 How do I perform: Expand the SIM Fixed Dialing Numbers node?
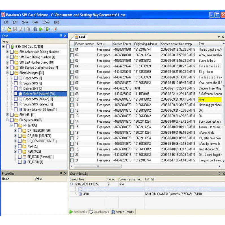(7, 57)
